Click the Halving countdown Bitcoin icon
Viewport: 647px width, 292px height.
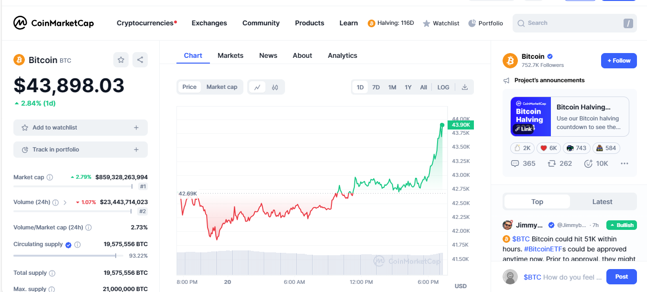coord(372,23)
